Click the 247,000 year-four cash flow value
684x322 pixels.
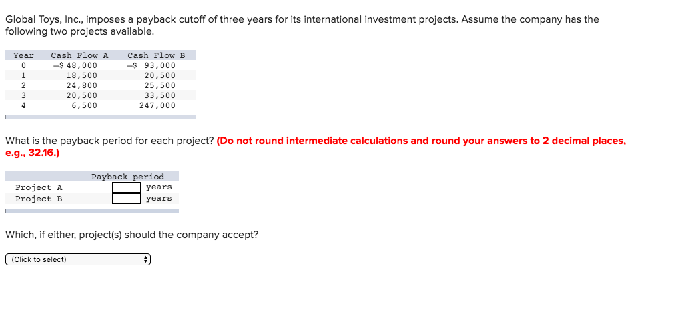pyautogui.click(x=157, y=105)
